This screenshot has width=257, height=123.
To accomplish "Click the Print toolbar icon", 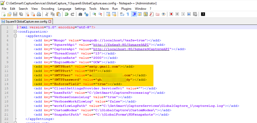I will 39,14.
